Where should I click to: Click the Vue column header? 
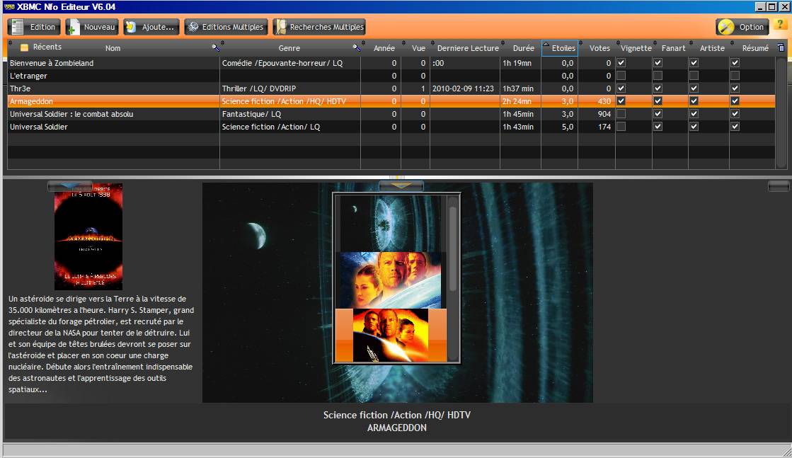pyautogui.click(x=418, y=48)
